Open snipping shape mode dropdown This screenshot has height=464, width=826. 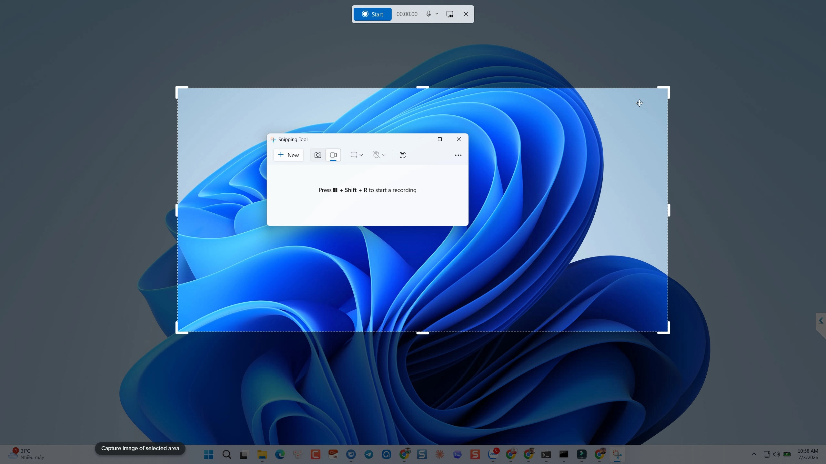click(x=357, y=155)
